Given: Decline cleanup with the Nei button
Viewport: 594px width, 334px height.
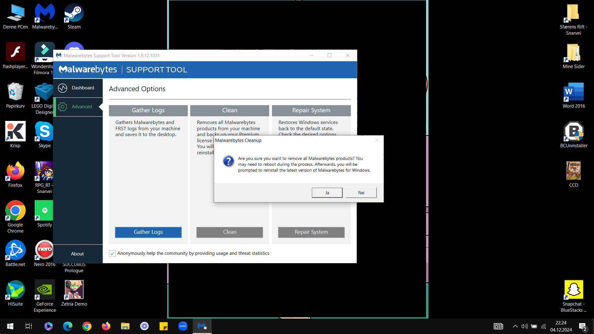Looking at the screenshot, I should pos(361,193).
